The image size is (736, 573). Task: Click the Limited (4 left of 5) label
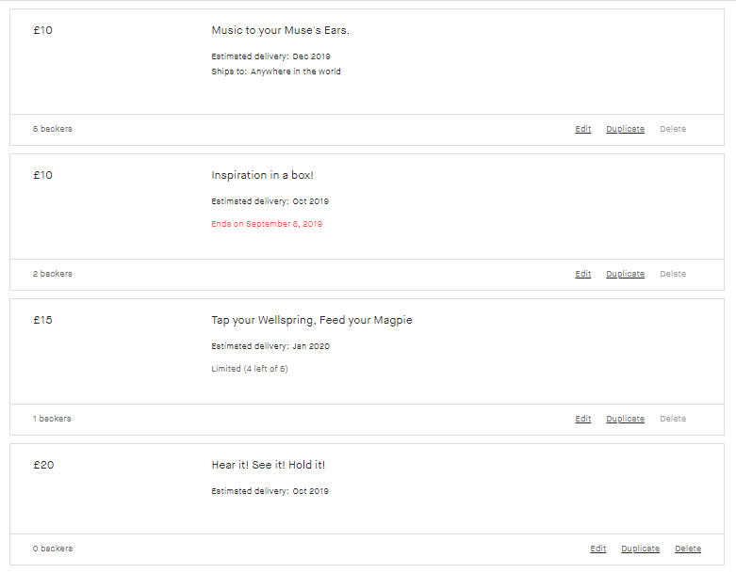249,369
